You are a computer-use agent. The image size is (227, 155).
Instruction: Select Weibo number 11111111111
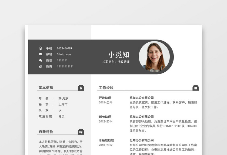(x=65, y=66)
